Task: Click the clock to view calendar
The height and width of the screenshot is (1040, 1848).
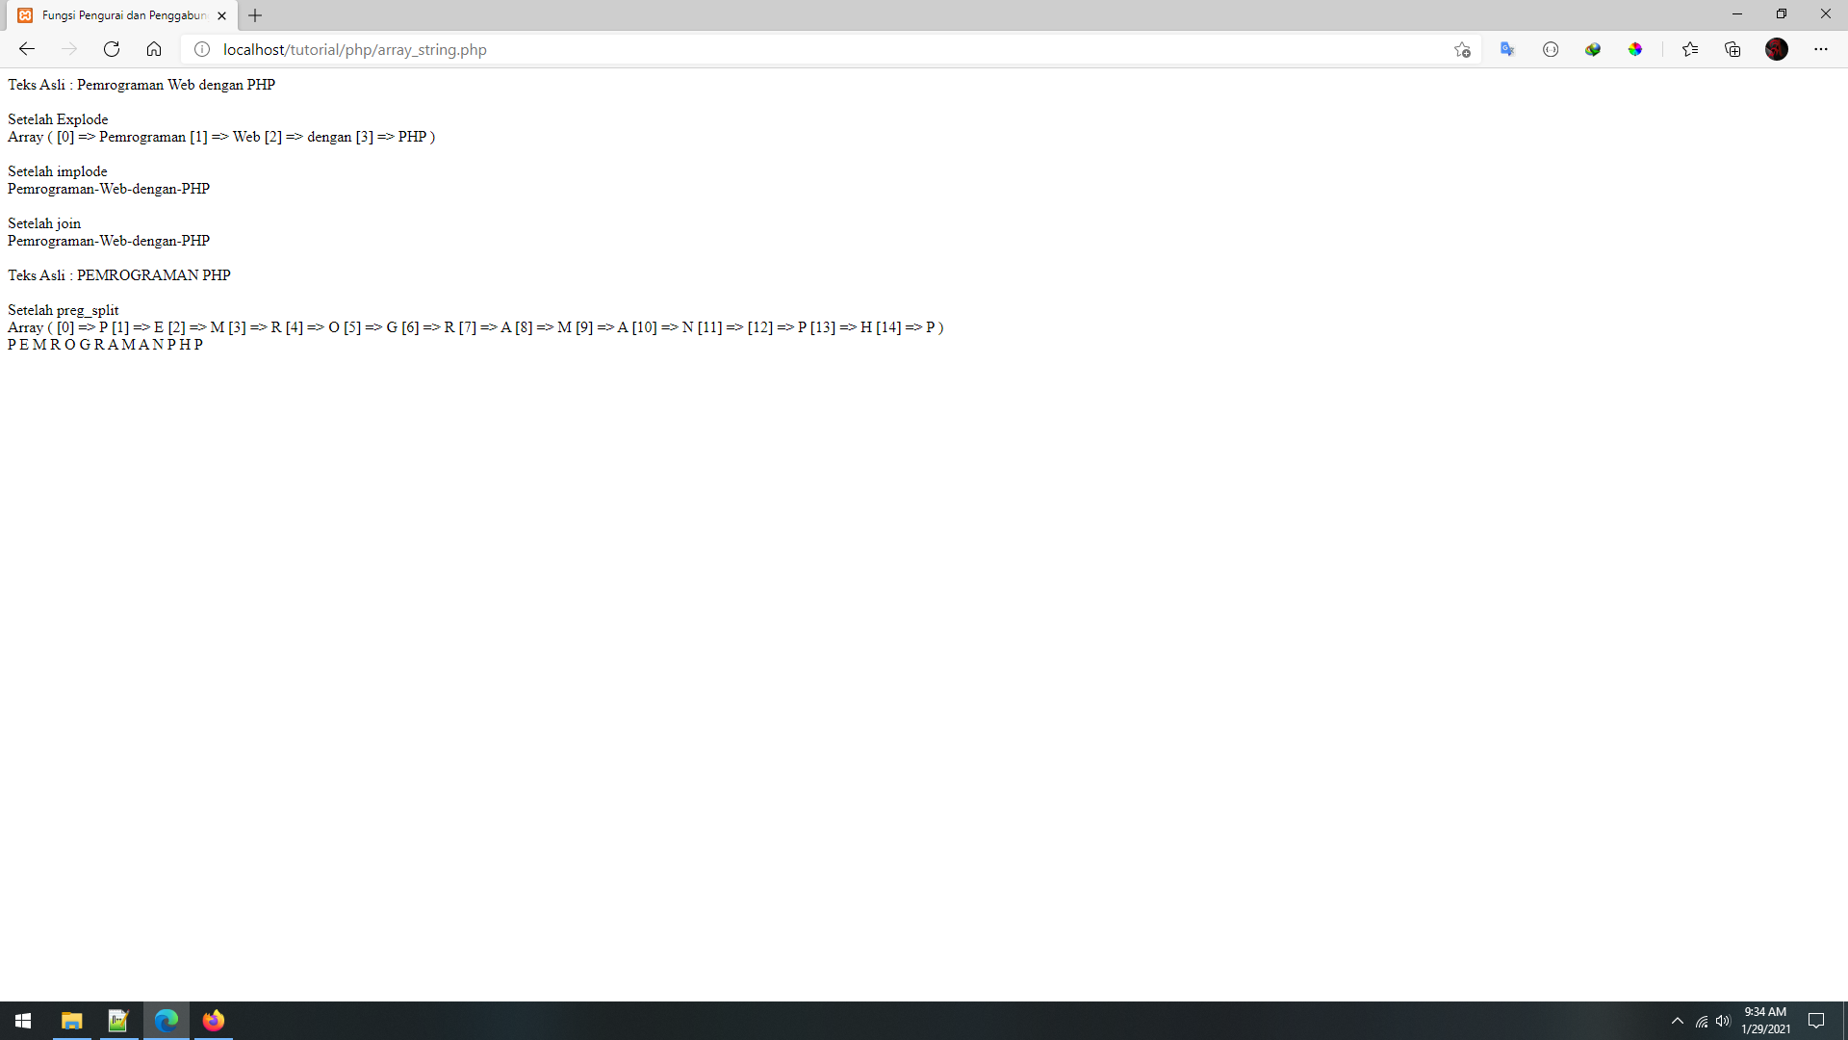Action: point(1767,1021)
